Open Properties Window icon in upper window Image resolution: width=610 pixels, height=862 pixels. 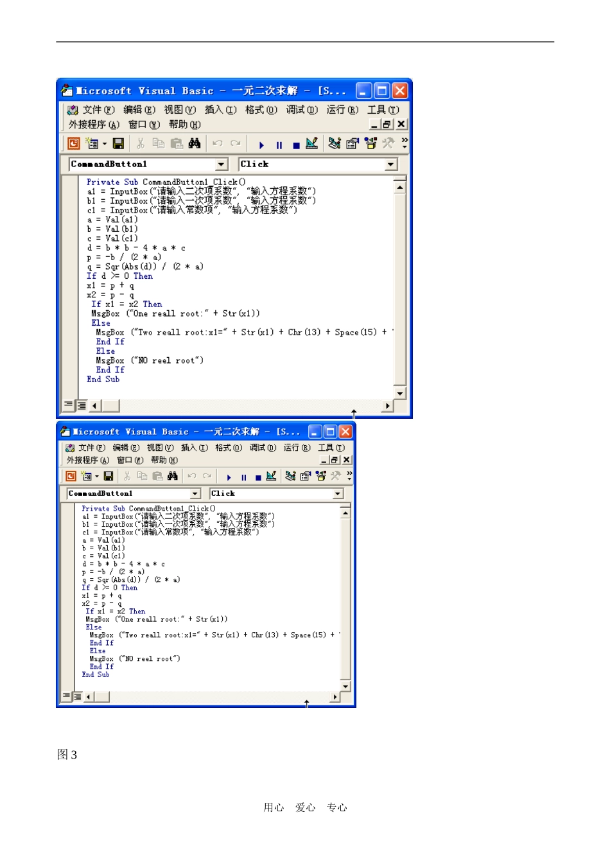pos(353,144)
